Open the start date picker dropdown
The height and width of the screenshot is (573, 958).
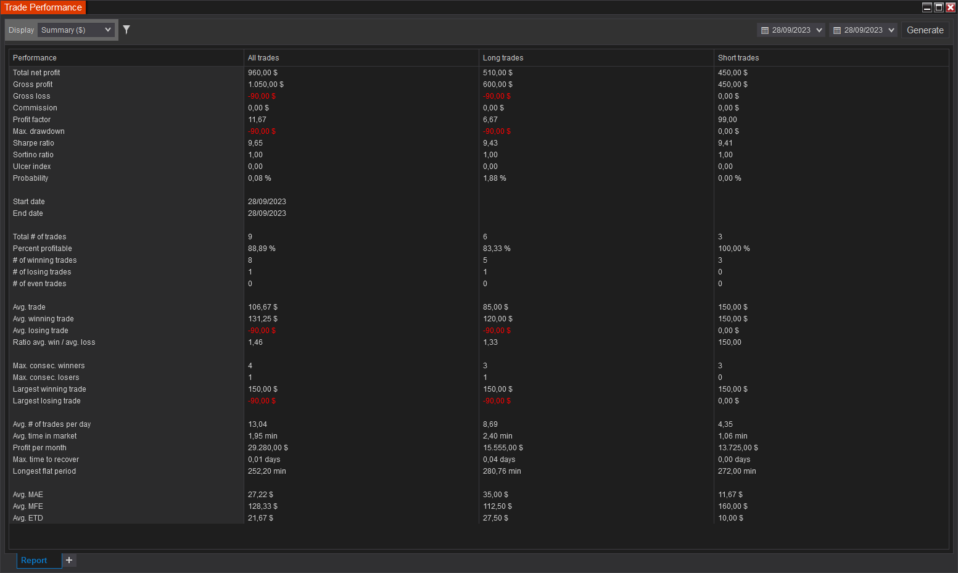click(x=819, y=30)
